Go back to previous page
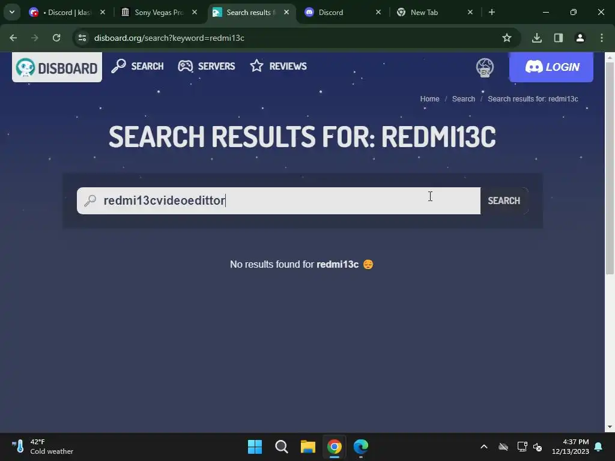This screenshot has height=461, width=615. [x=13, y=38]
